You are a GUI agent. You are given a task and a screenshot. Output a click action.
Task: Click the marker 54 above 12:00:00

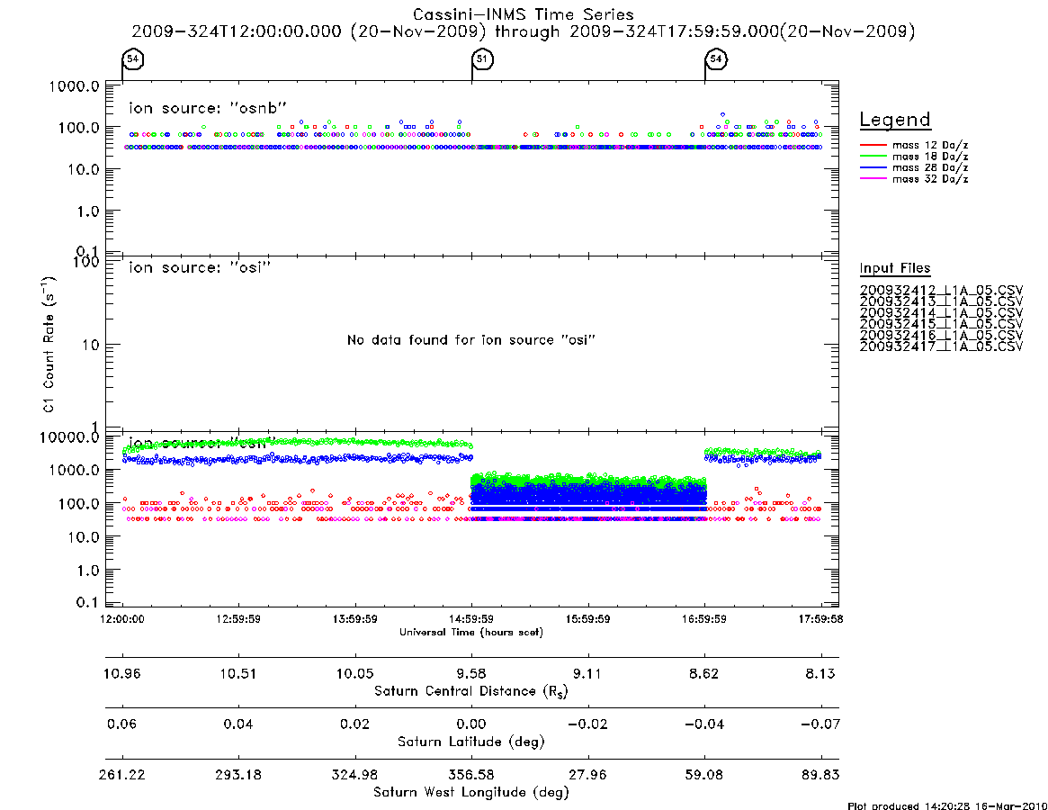(x=133, y=58)
